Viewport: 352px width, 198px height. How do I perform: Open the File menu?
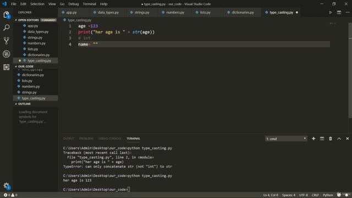point(13,4)
